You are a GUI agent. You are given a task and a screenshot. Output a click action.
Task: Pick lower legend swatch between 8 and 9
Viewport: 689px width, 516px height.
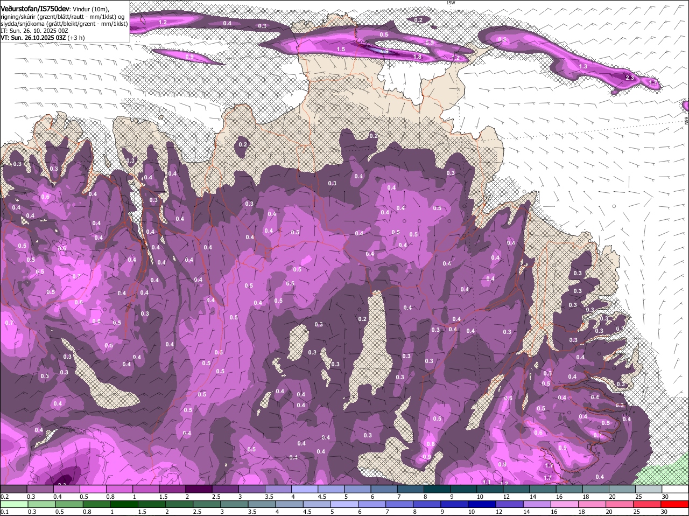pos(427,504)
